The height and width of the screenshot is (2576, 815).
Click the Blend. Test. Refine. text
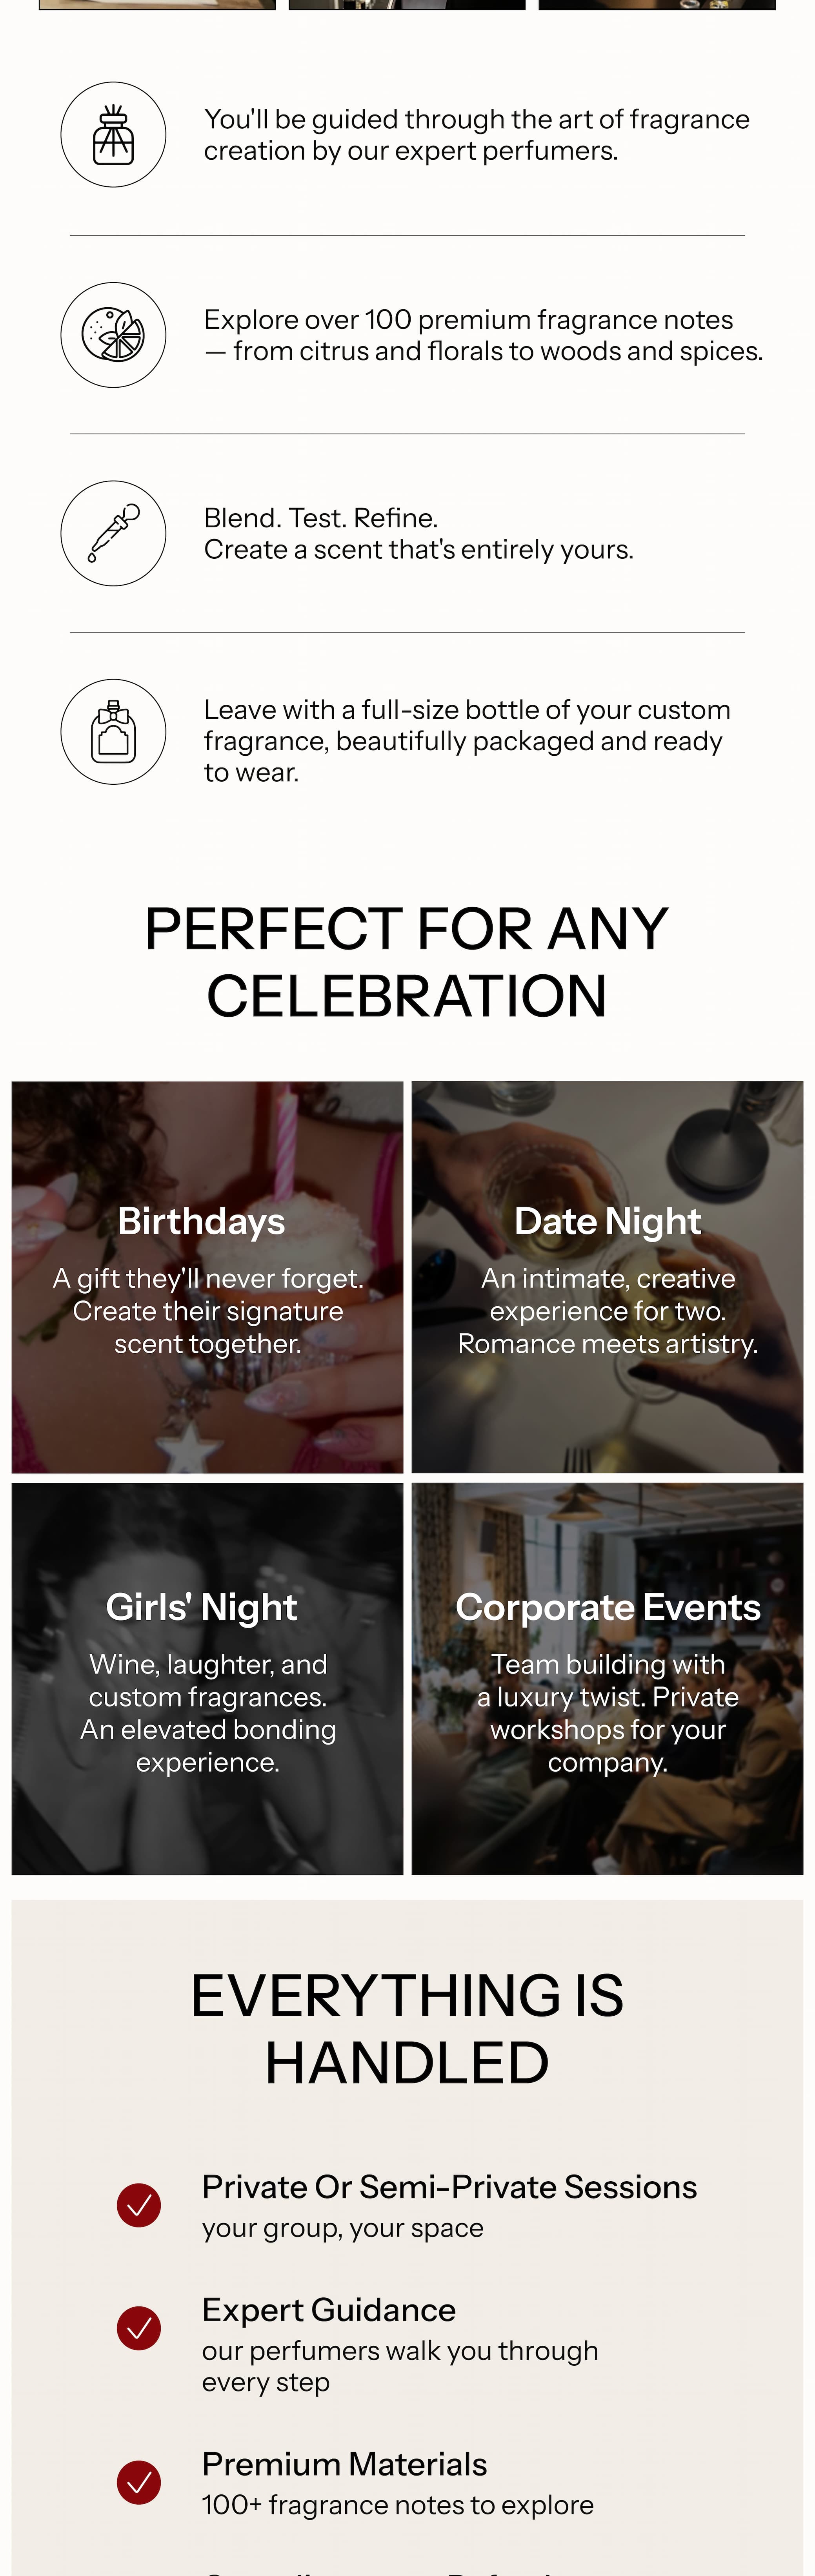pos(321,518)
